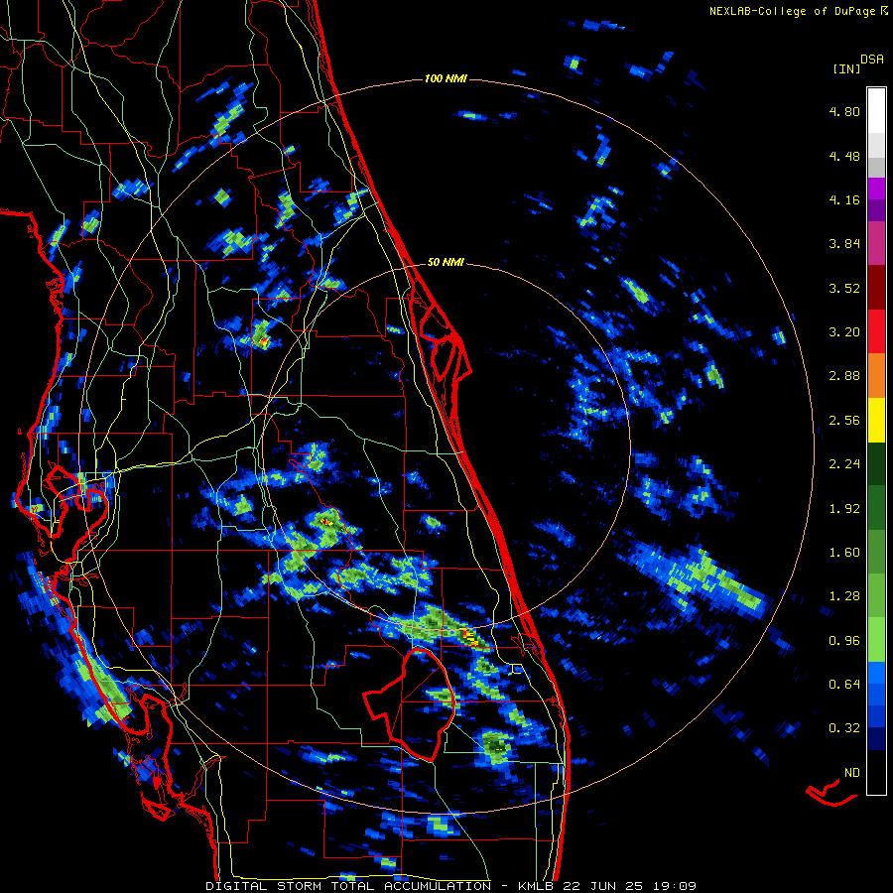
Task: Click the ND legend label
Action: [852, 773]
